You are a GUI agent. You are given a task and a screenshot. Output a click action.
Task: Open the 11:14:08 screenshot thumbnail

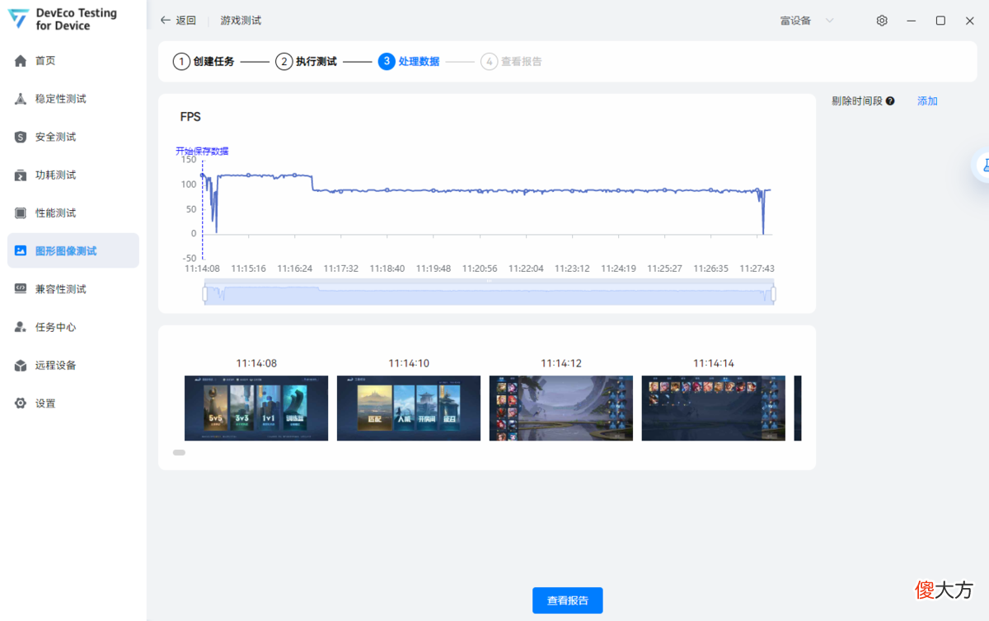(256, 409)
